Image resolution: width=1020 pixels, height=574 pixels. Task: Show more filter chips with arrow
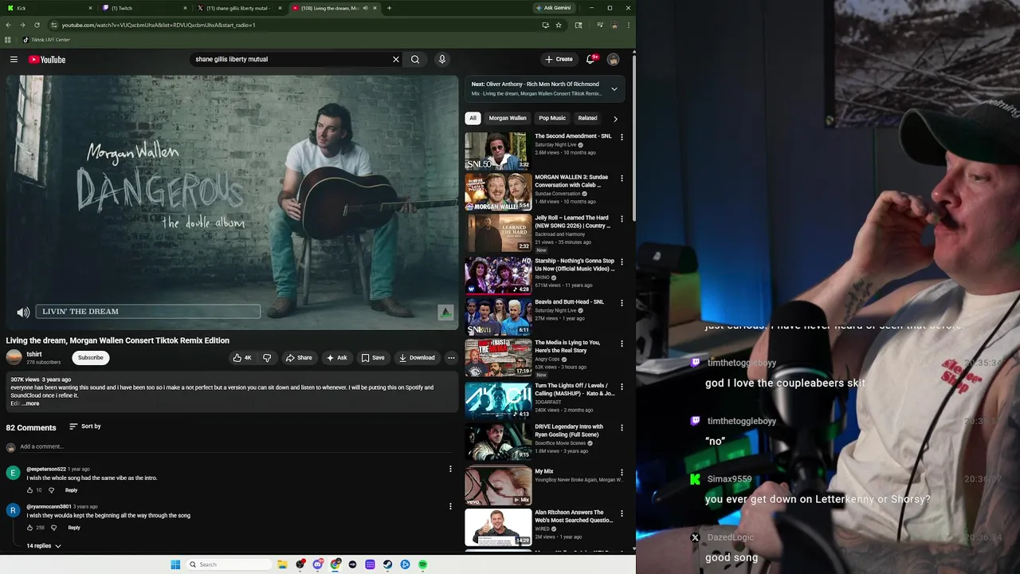[x=615, y=119]
